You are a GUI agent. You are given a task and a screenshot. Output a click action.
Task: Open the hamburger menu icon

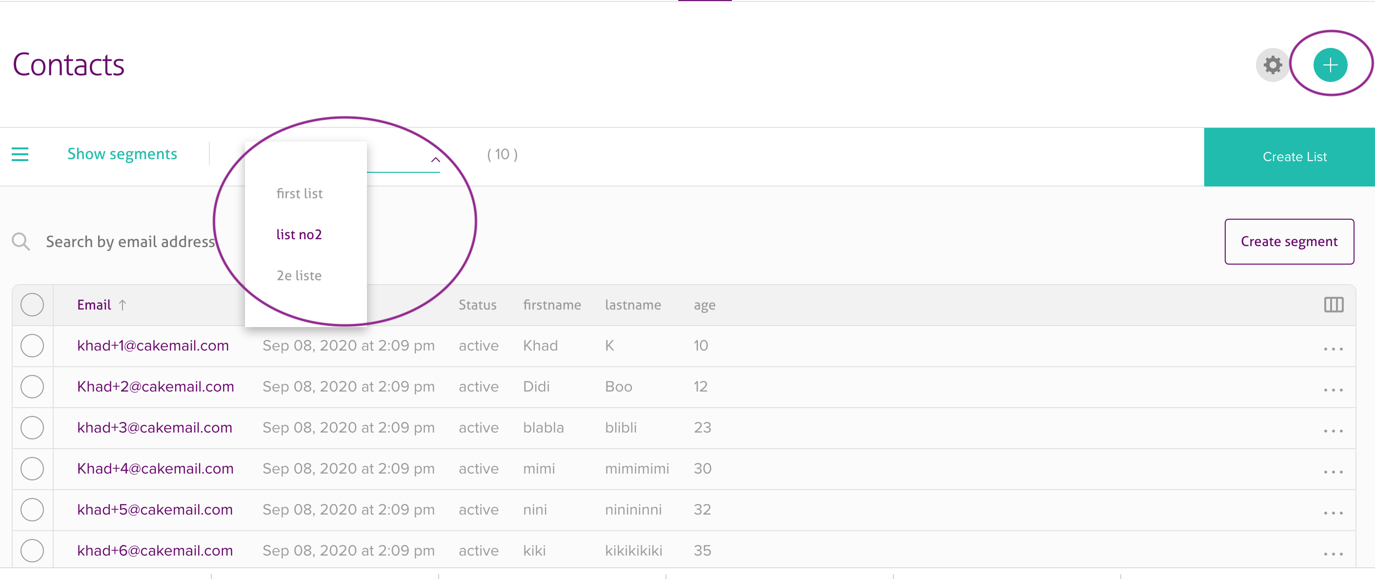[x=20, y=154]
